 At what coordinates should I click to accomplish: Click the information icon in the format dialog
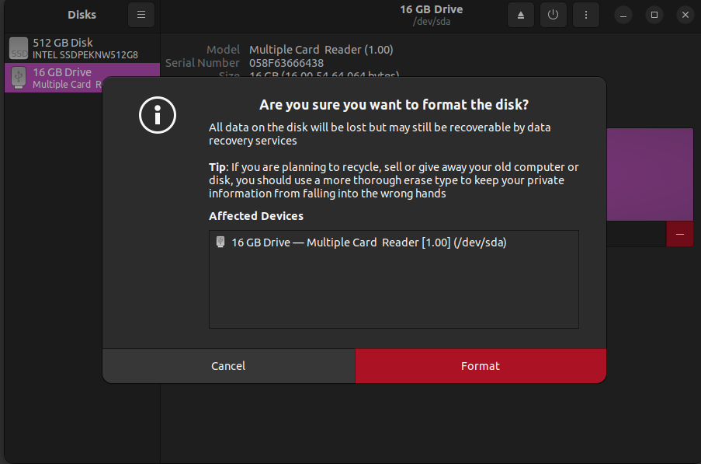click(x=158, y=115)
